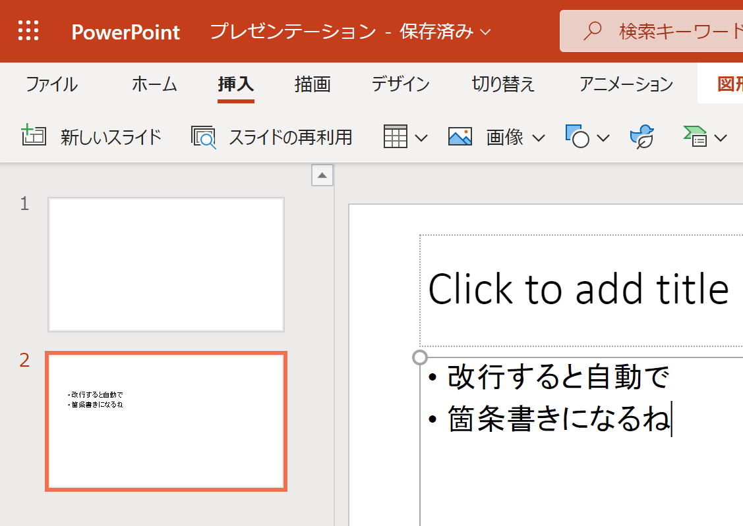This screenshot has width=743, height=526.
Task: Expand the table dropdown arrow
Action: tap(421, 138)
